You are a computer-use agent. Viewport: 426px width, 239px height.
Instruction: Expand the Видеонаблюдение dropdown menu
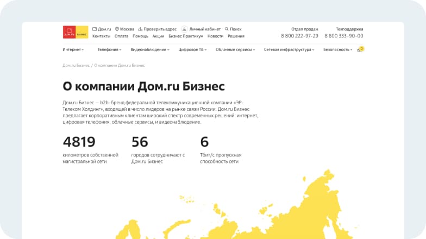tap(150, 49)
